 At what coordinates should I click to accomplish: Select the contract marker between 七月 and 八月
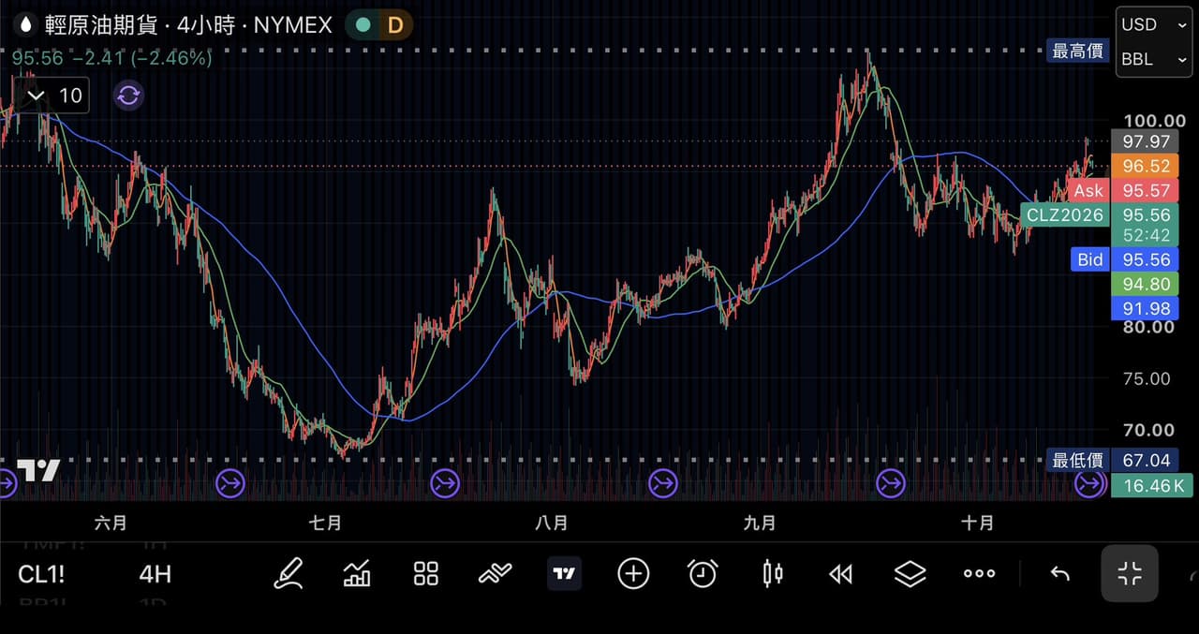pos(445,483)
